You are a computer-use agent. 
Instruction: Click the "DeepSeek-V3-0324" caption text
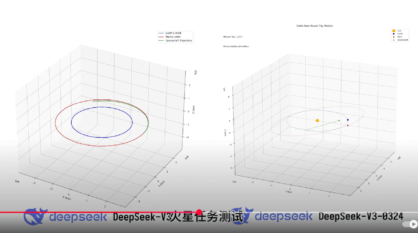tap(361, 216)
